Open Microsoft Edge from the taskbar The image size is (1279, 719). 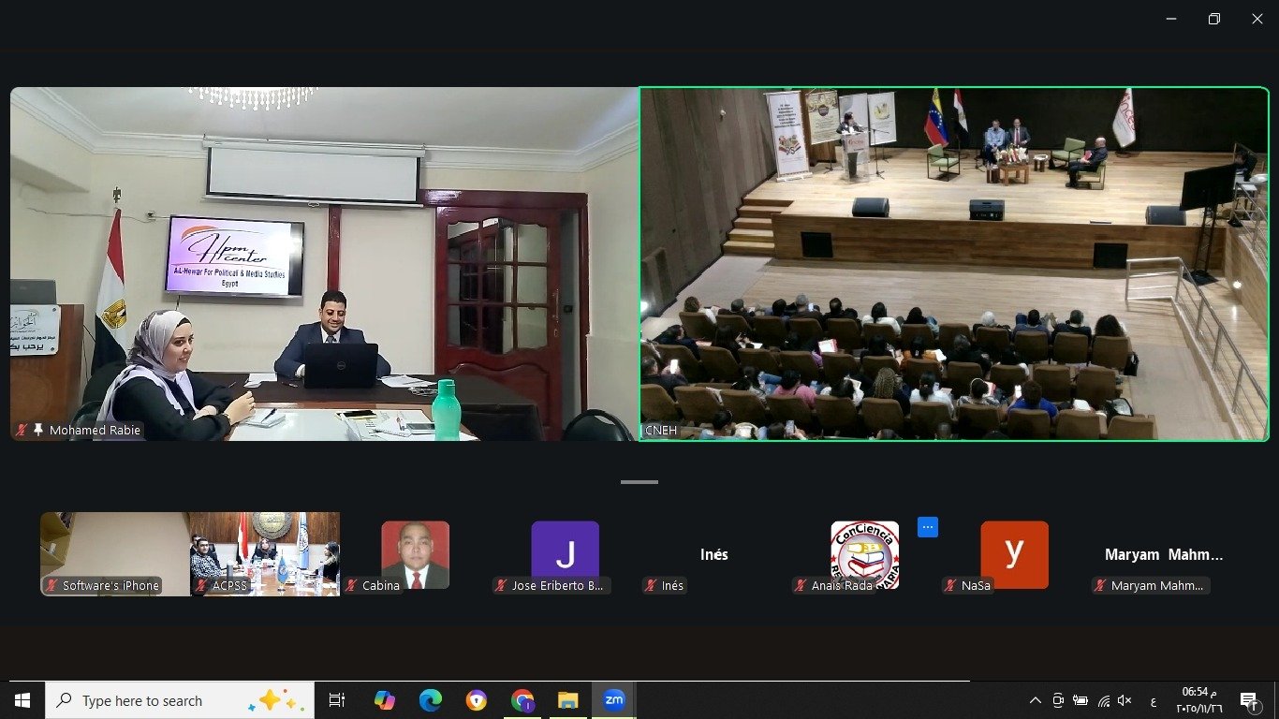tap(430, 700)
